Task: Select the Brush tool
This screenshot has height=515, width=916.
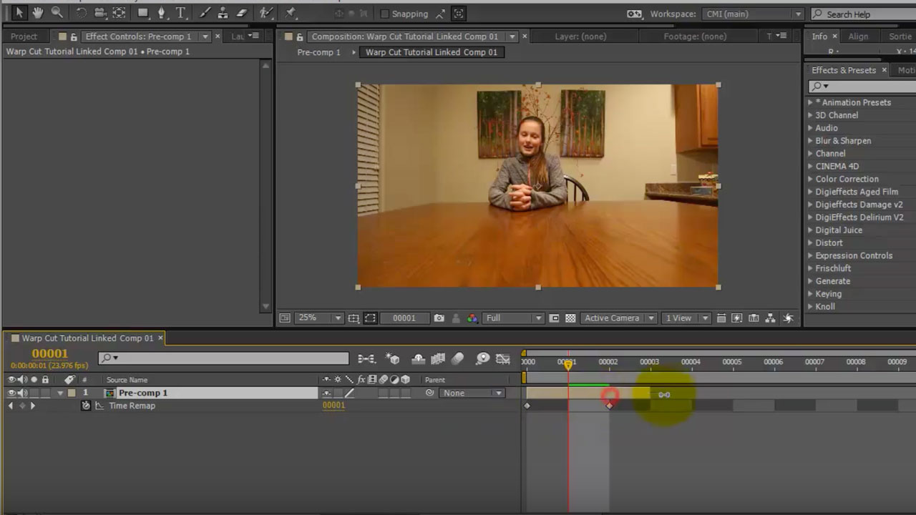Action: 205,13
